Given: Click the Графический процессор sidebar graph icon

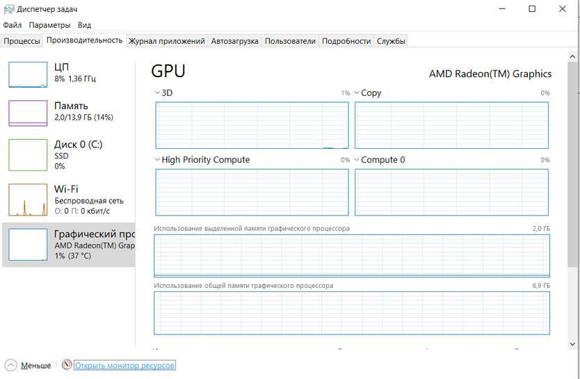Looking at the screenshot, I should (28, 244).
